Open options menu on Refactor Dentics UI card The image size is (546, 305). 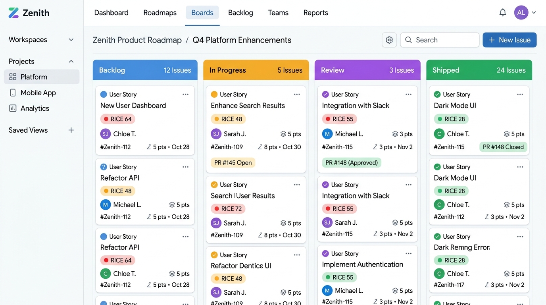click(297, 255)
